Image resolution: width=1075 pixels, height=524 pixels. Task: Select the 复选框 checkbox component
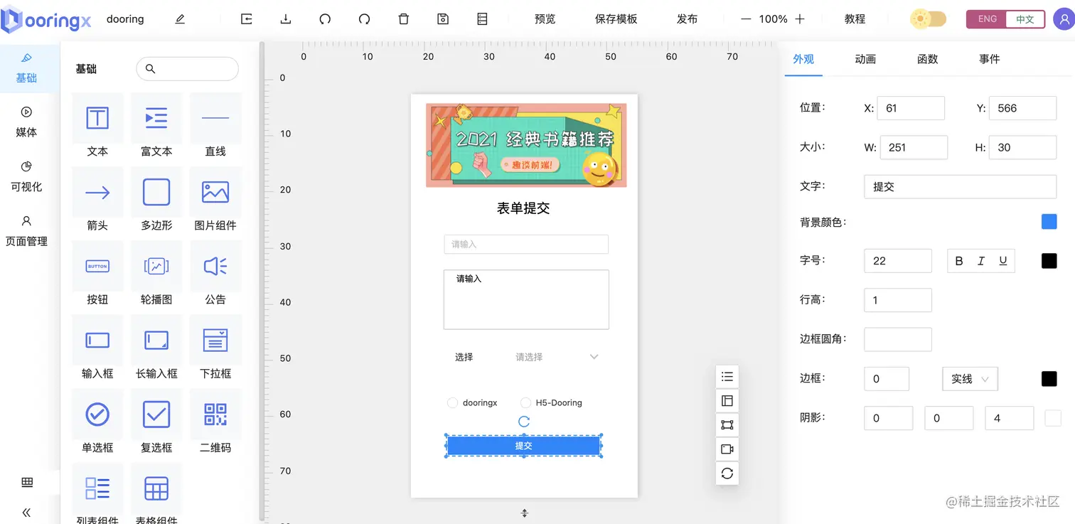[x=156, y=422]
